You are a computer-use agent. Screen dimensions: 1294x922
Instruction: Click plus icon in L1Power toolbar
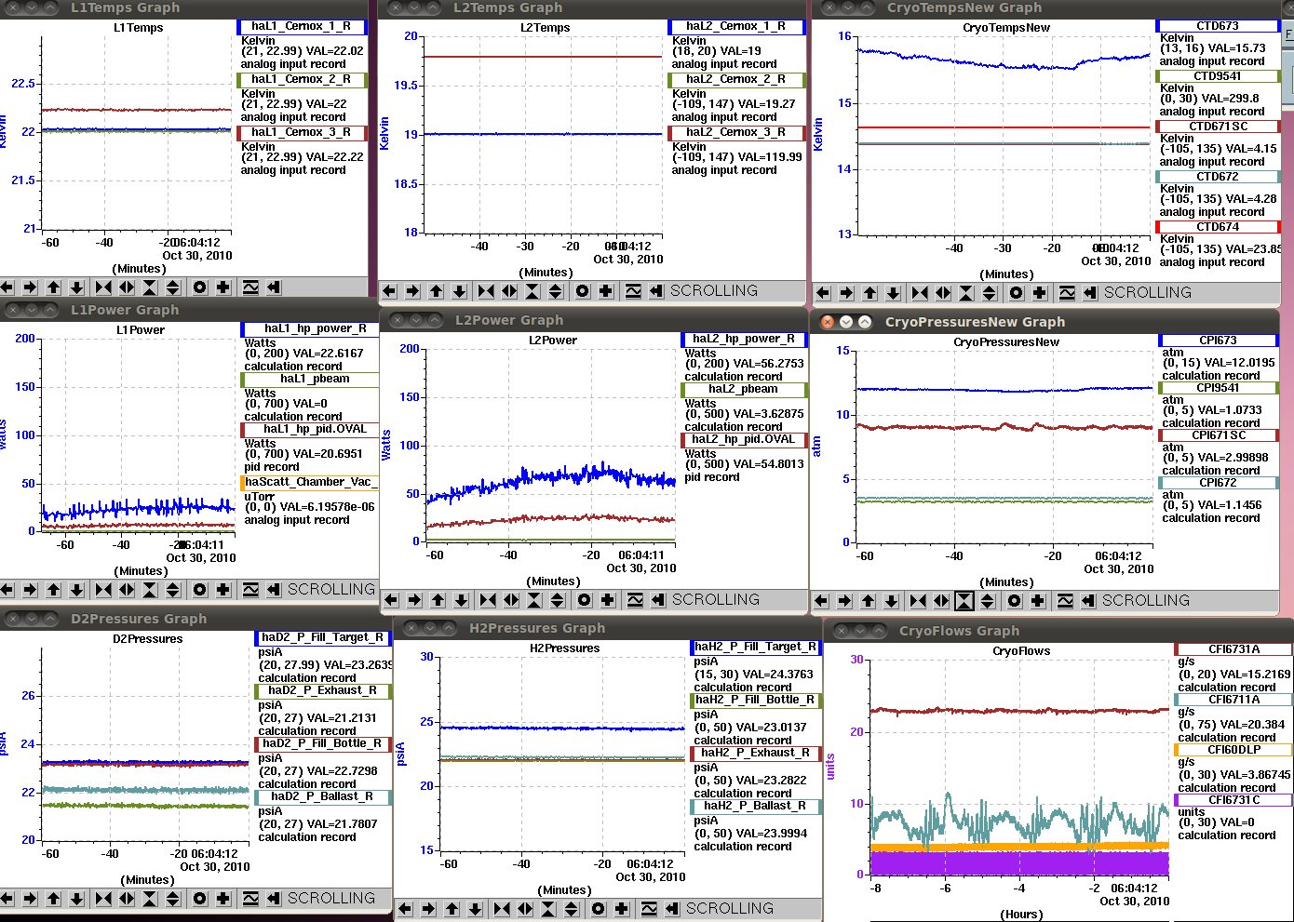222,590
